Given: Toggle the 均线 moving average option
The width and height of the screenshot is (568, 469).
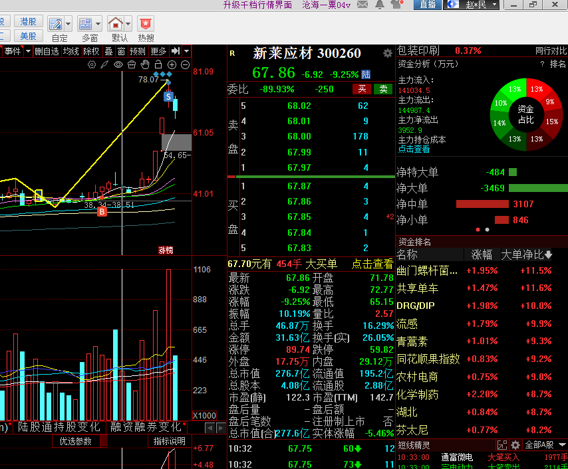Looking at the screenshot, I should [71, 51].
